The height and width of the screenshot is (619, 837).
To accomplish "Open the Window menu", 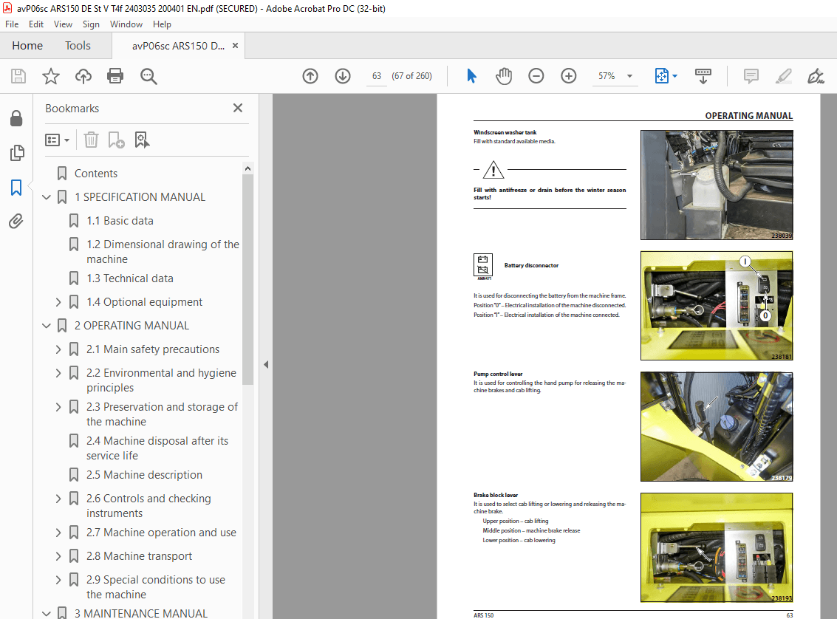I will pyautogui.click(x=126, y=24).
